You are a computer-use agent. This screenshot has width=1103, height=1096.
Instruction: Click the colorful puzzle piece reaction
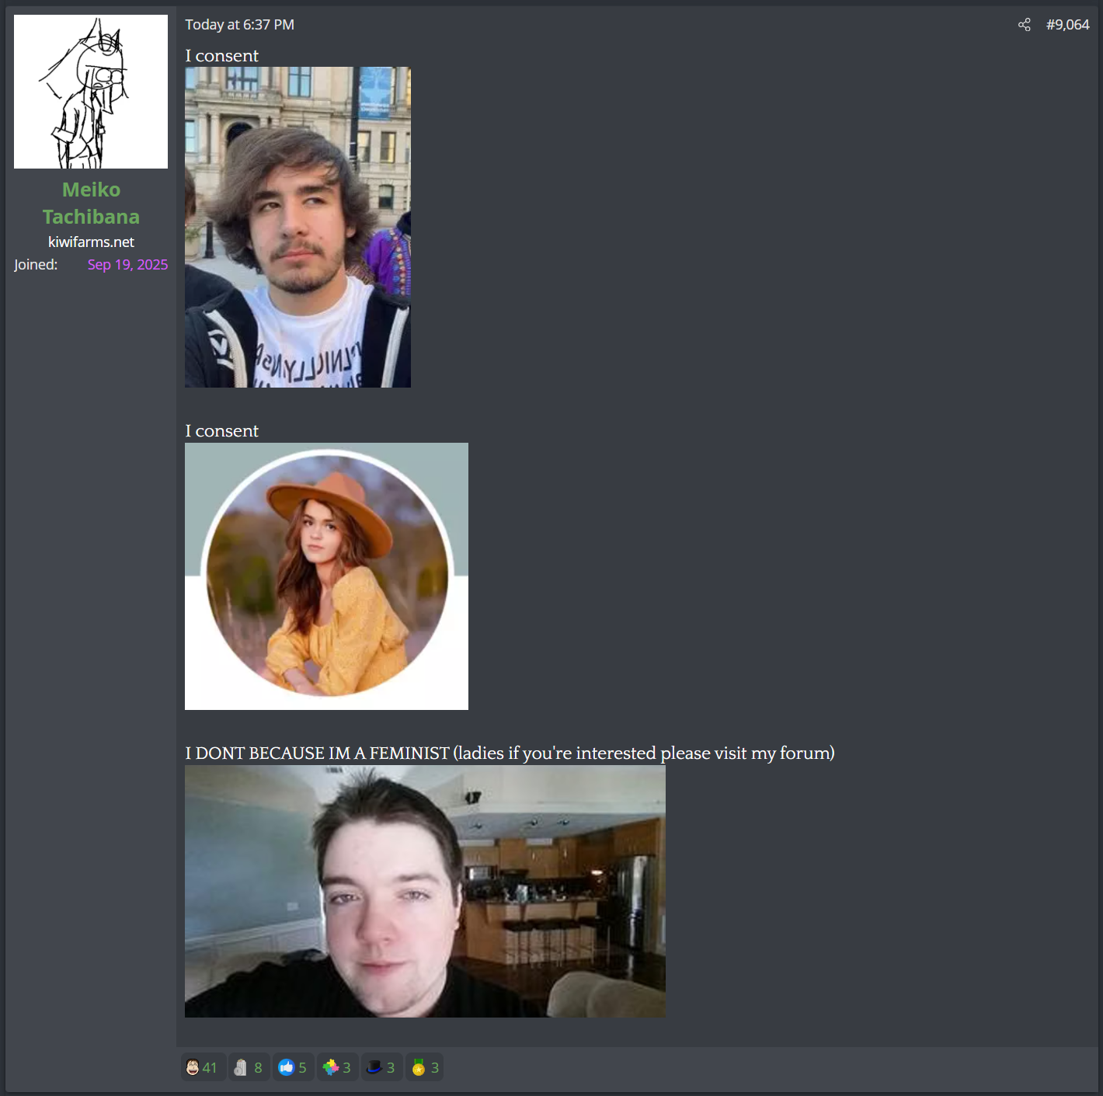(331, 1067)
